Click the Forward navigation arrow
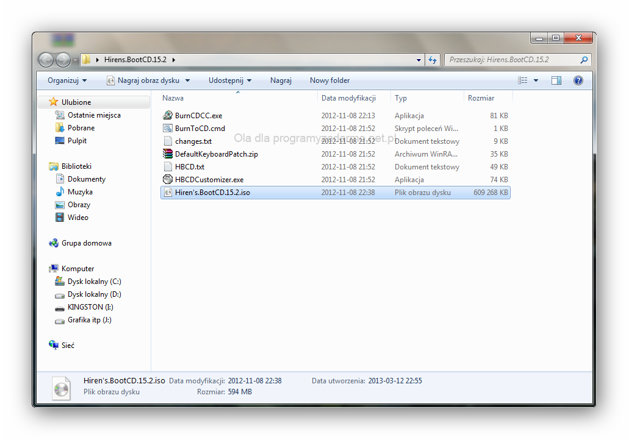 (x=63, y=60)
